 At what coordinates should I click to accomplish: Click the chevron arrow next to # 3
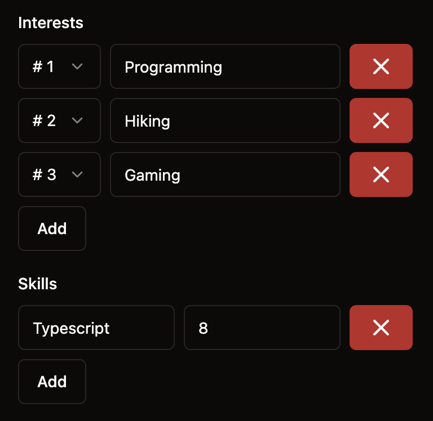click(77, 174)
